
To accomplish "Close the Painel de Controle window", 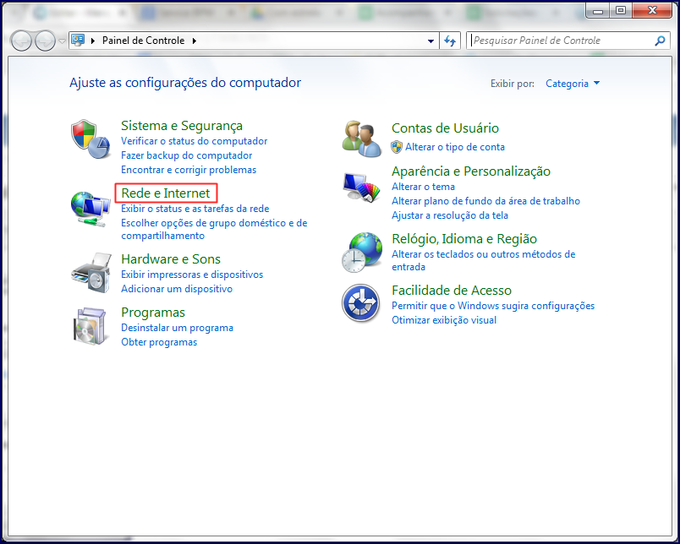I will (x=652, y=10).
